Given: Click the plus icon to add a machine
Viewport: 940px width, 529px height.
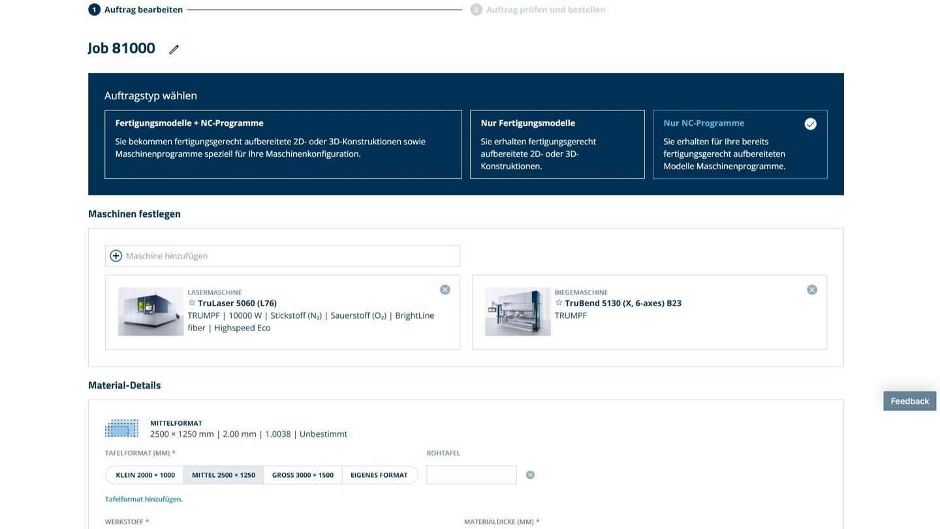Looking at the screenshot, I should (x=116, y=256).
